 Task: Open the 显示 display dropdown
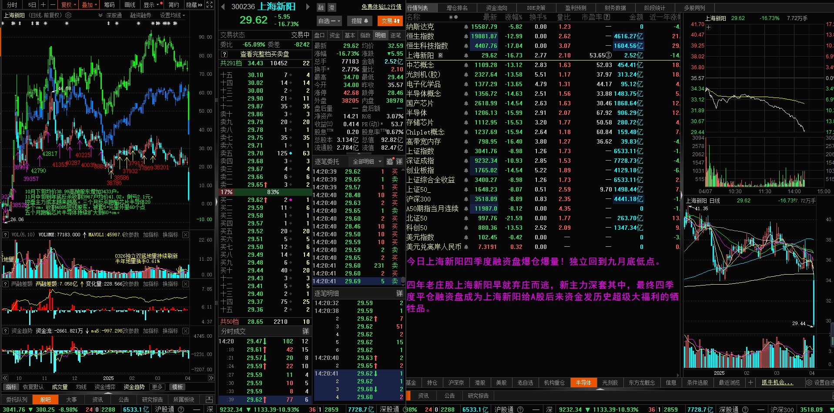pos(153,5)
